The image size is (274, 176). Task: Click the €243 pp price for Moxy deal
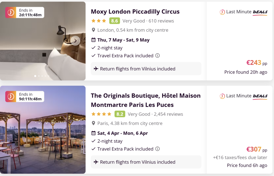[x=256, y=63]
